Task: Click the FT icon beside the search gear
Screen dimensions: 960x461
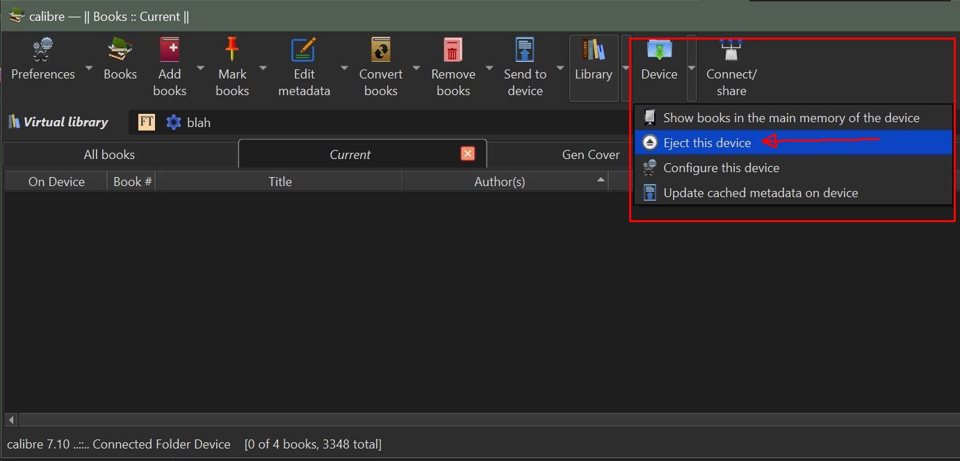Action: (147, 122)
